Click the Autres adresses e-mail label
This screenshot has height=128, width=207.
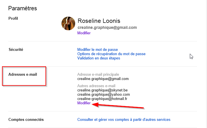pos(96,86)
